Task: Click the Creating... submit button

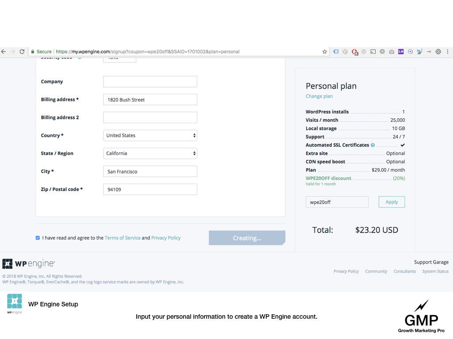Action: (247, 238)
